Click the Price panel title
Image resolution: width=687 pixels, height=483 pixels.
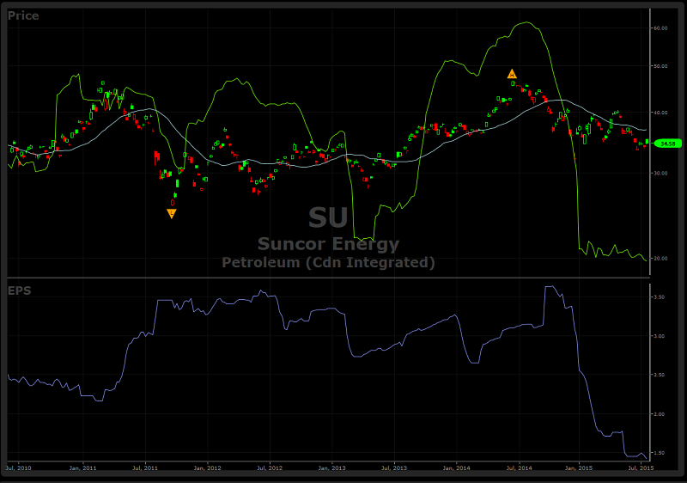pos(23,15)
